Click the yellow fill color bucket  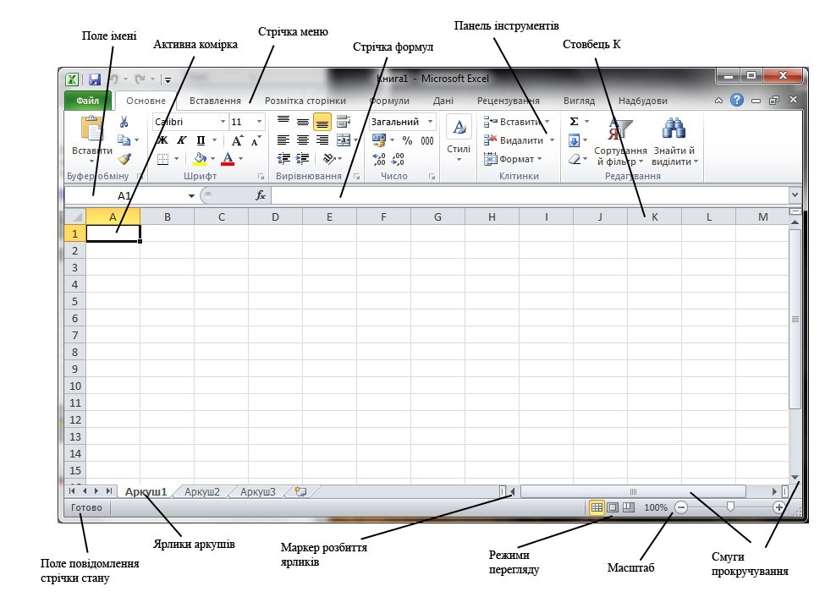pos(201,159)
